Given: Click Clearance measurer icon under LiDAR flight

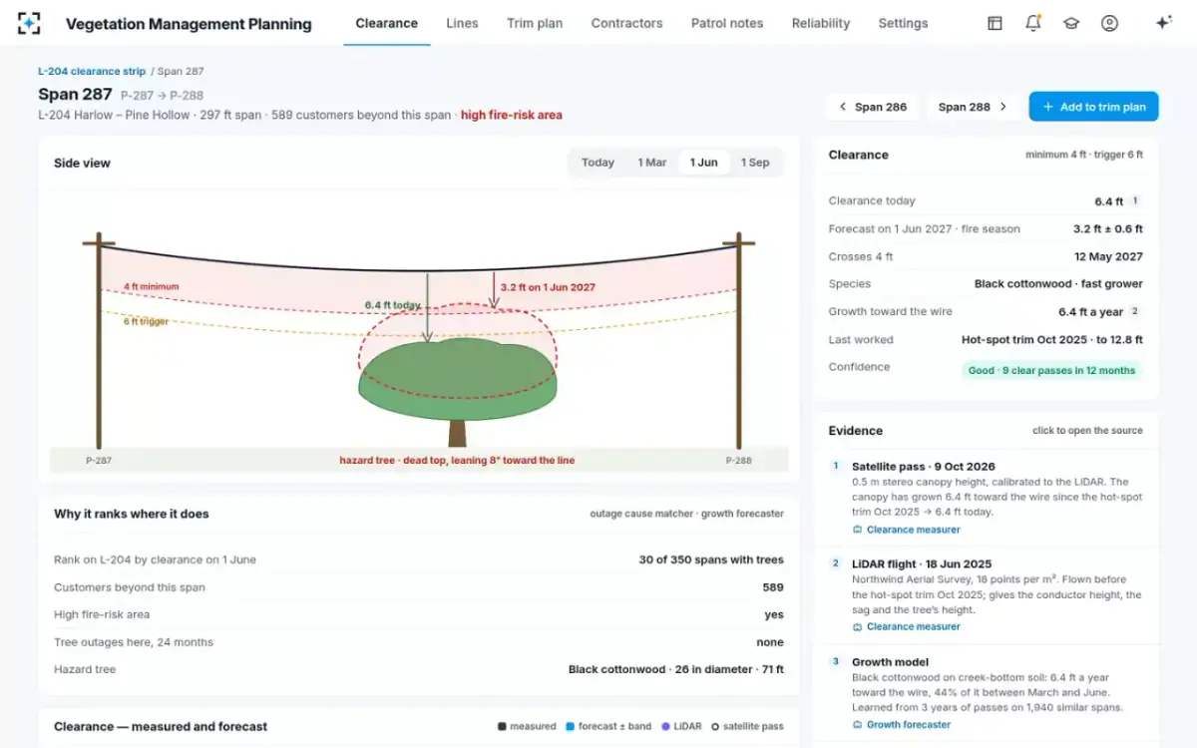Looking at the screenshot, I should (857, 626).
